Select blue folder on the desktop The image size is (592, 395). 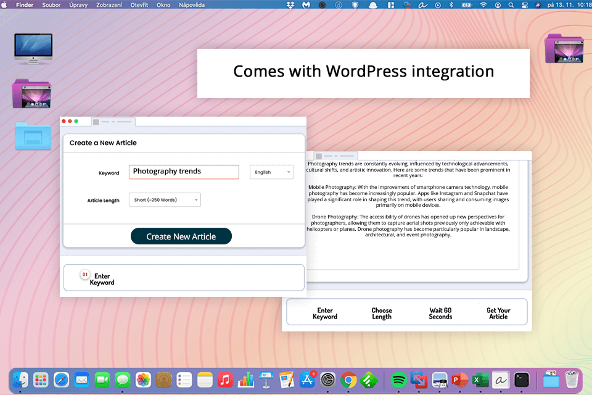tap(33, 136)
